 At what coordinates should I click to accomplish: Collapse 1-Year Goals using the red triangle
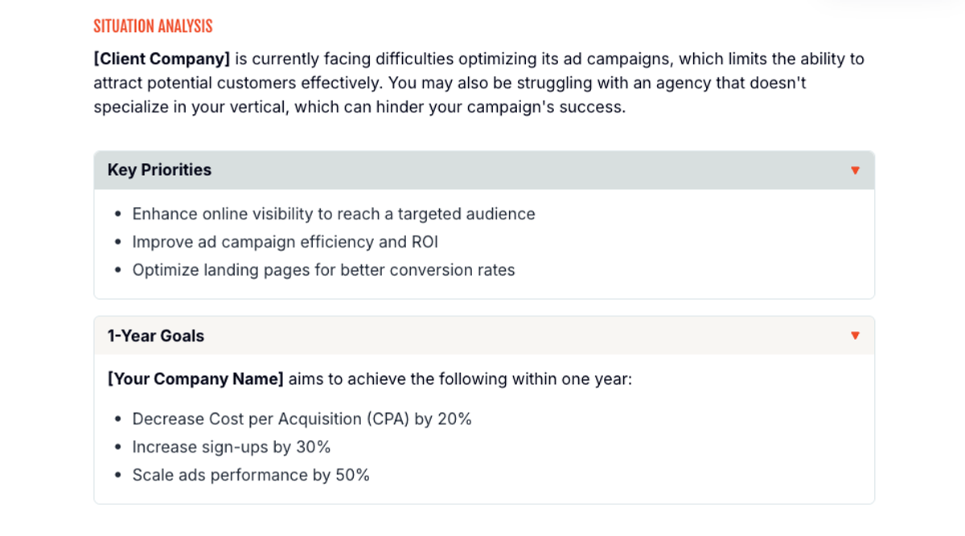tap(855, 336)
